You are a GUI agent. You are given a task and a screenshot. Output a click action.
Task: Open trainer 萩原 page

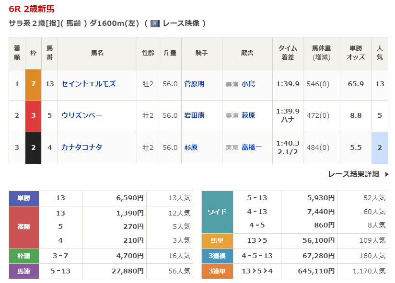[x=248, y=115]
